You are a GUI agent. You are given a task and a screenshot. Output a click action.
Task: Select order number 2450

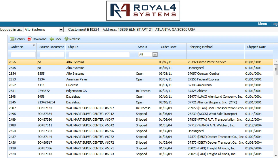pyautogui.click(x=12, y=131)
